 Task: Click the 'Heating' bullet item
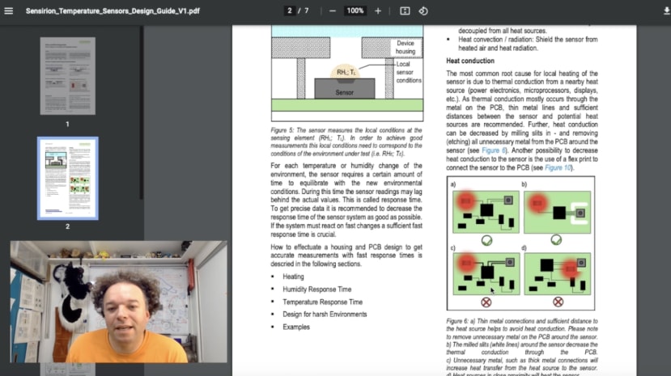point(293,277)
